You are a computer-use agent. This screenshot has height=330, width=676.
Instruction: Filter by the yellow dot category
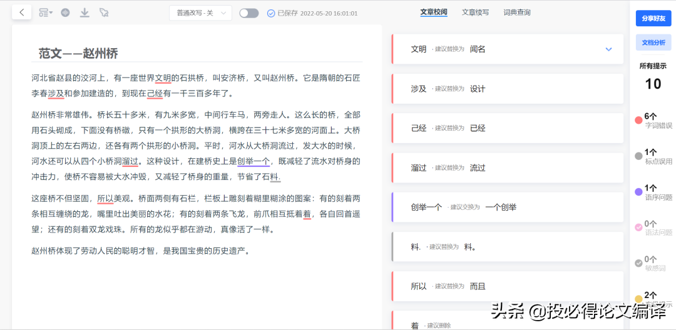[x=639, y=299]
